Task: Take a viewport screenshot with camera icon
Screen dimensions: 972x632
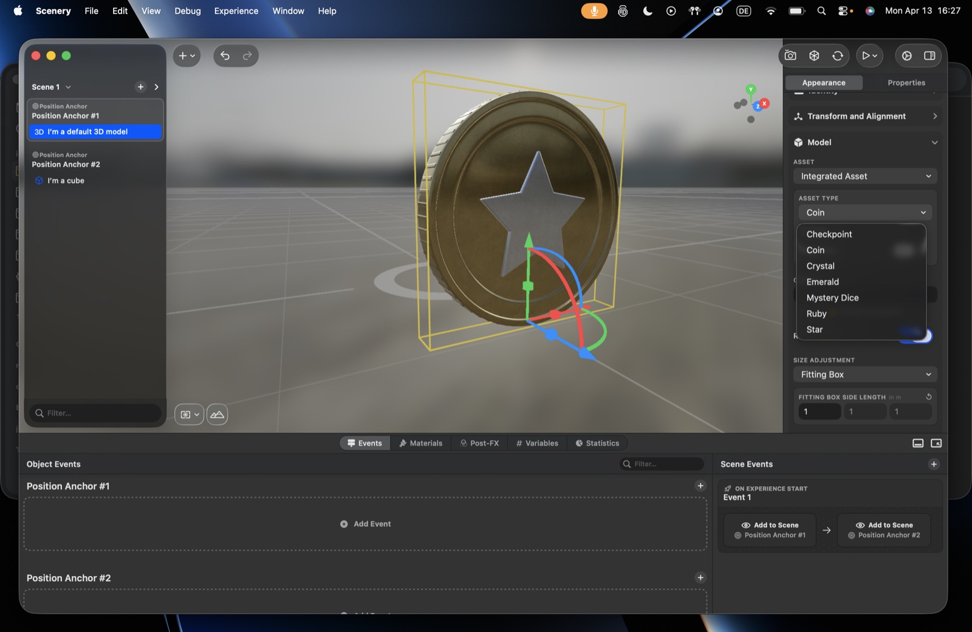Action: (790, 55)
